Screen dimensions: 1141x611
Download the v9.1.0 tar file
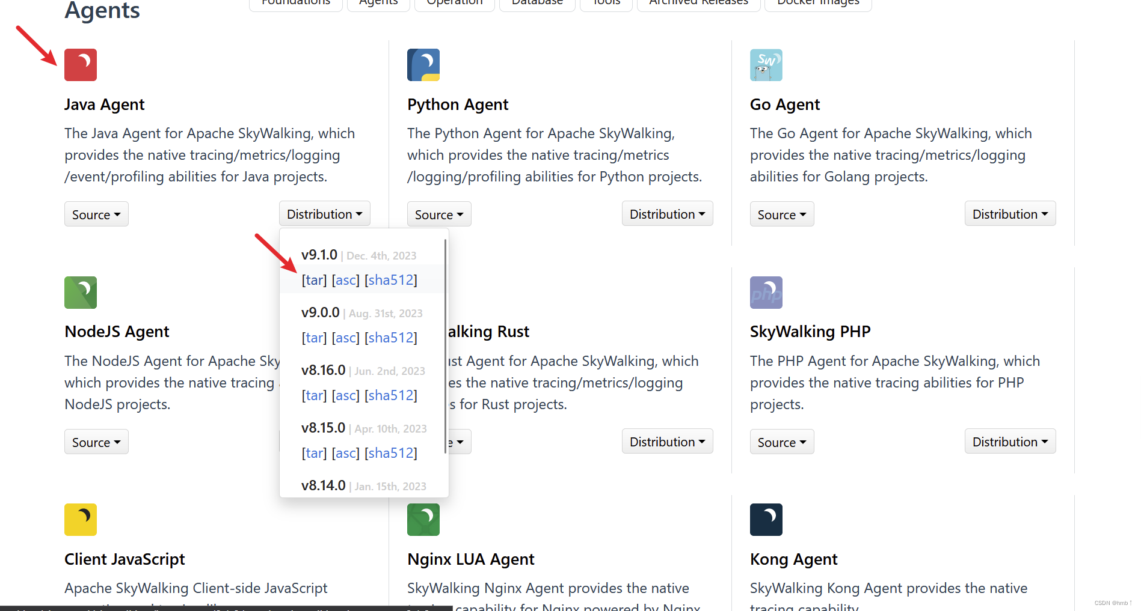[x=315, y=280]
